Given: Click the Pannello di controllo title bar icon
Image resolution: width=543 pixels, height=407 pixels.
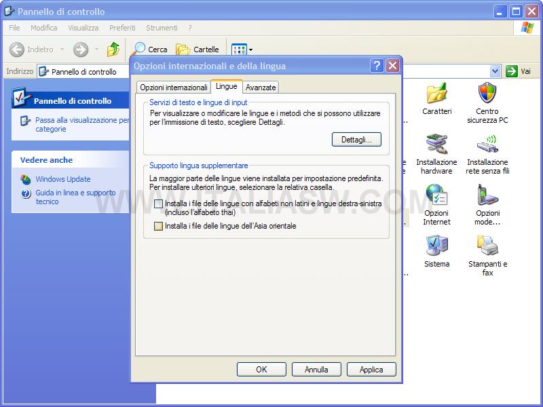Looking at the screenshot, I should pyautogui.click(x=9, y=12).
